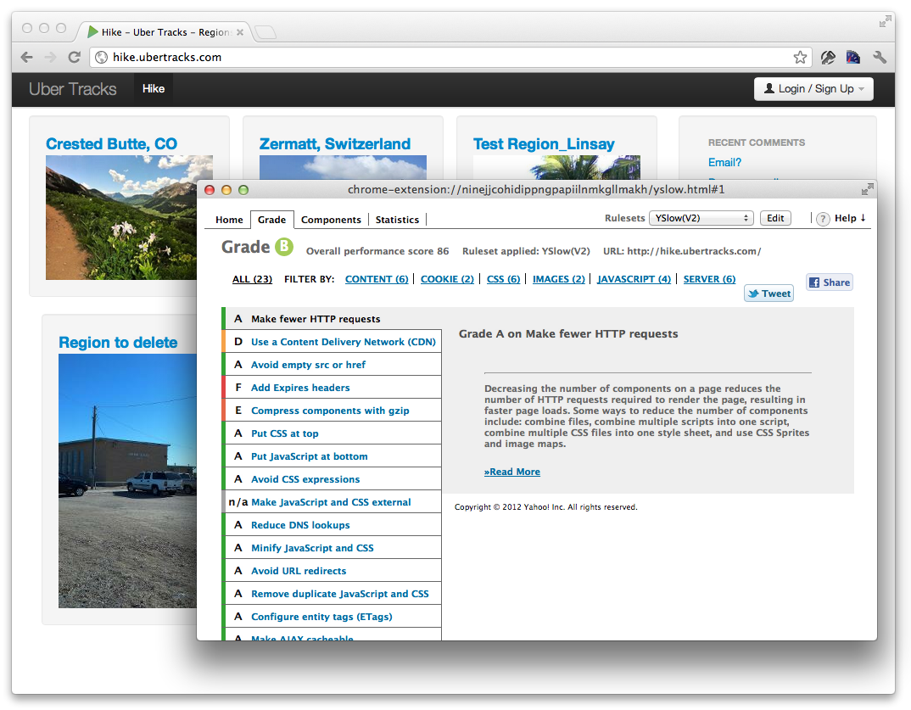Screen dimensions: 911x710
Task: Click the YSlow help question mark icon
Action: tap(823, 219)
